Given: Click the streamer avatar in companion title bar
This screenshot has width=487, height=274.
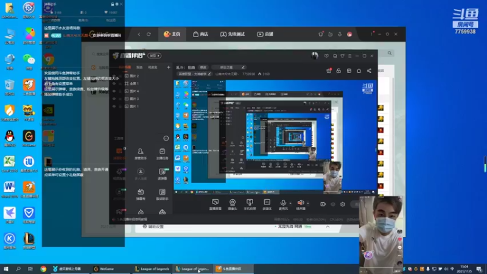Looking at the screenshot, I should click(315, 55).
